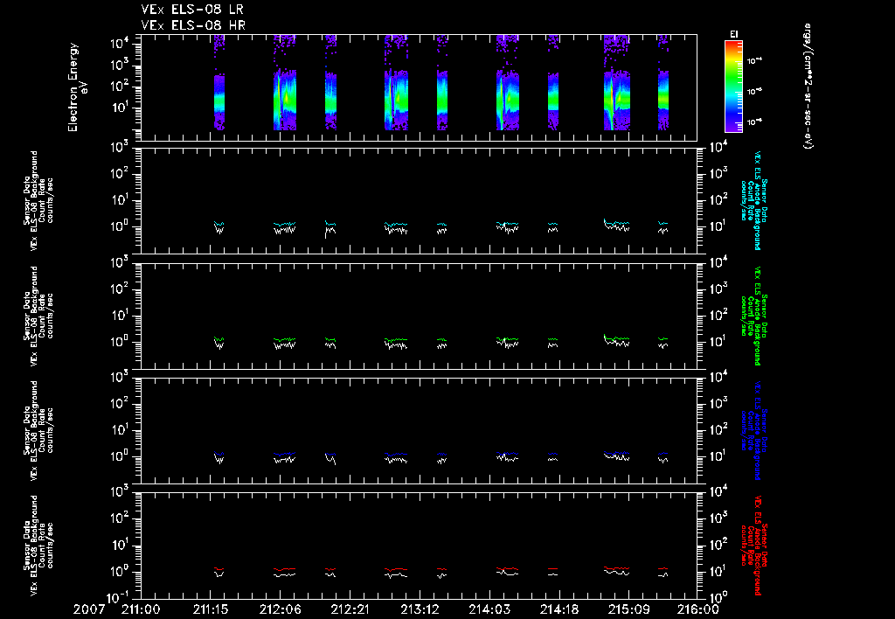This screenshot has width=895, height=619.
Task: Click the '214:18' time tick label
Action: click(x=559, y=609)
